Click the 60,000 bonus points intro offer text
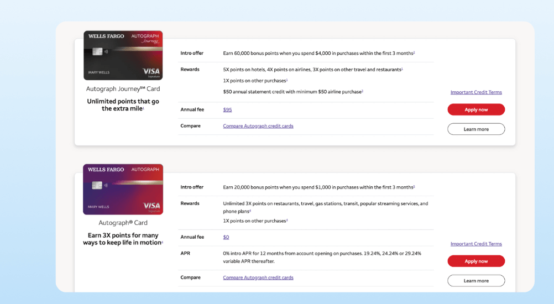The image size is (554, 304). coord(318,53)
